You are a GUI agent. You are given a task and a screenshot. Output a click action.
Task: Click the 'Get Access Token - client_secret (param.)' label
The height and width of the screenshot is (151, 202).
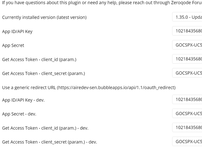click(44, 73)
